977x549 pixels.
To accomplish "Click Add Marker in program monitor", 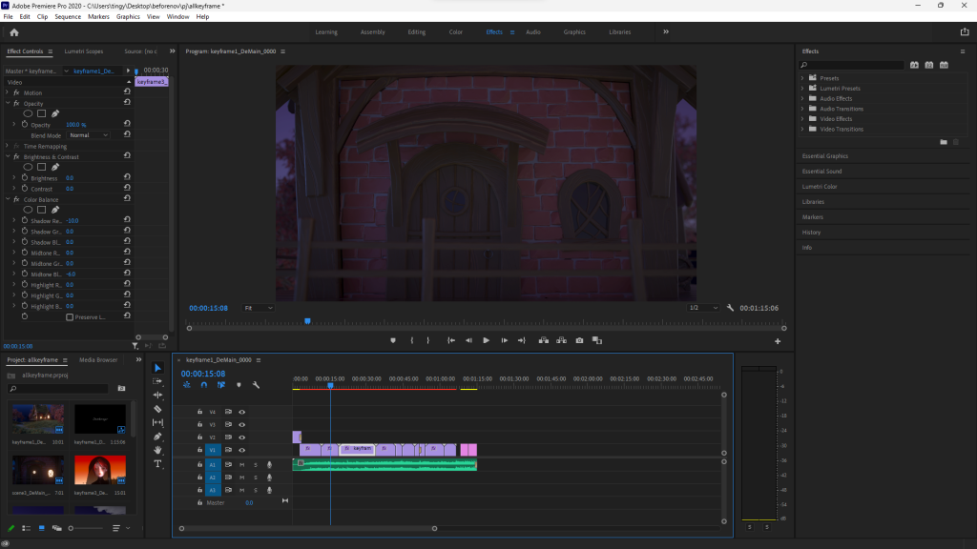I will coord(393,340).
